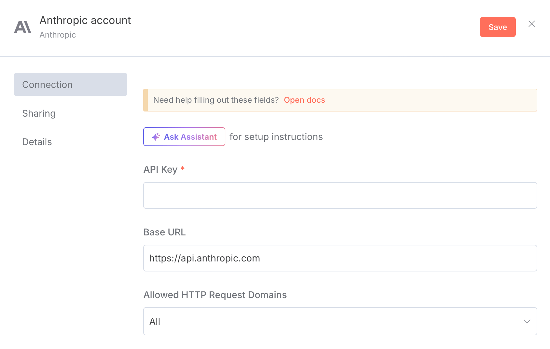Click the 'for setup instructions' text
Image resolution: width=550 pixels, height=349 pixels.
(276, 137)
